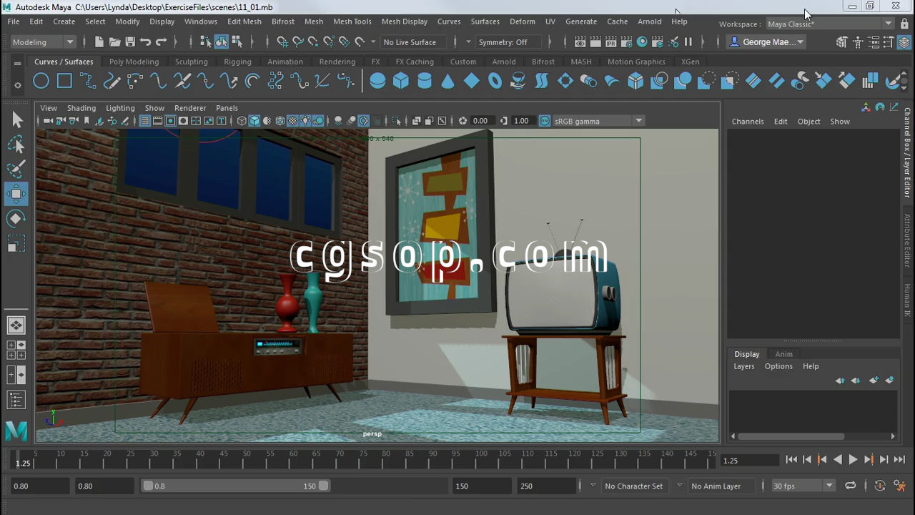
Task: Toggle viewport wireframe display
Action: click(x=242, y=121)
